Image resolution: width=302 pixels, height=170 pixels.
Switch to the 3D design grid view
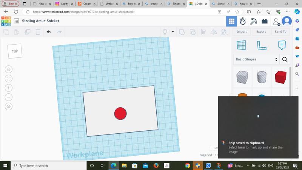click(231, 21)
